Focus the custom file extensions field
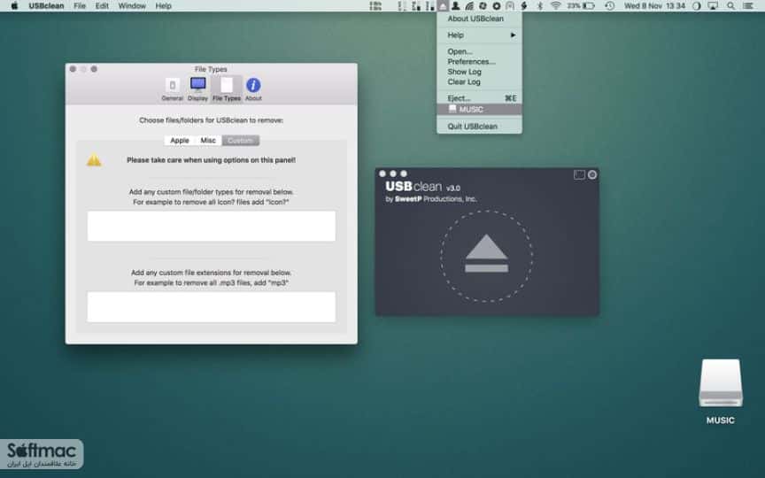This screenshot has width=765, height=478. tap(212, 307)
